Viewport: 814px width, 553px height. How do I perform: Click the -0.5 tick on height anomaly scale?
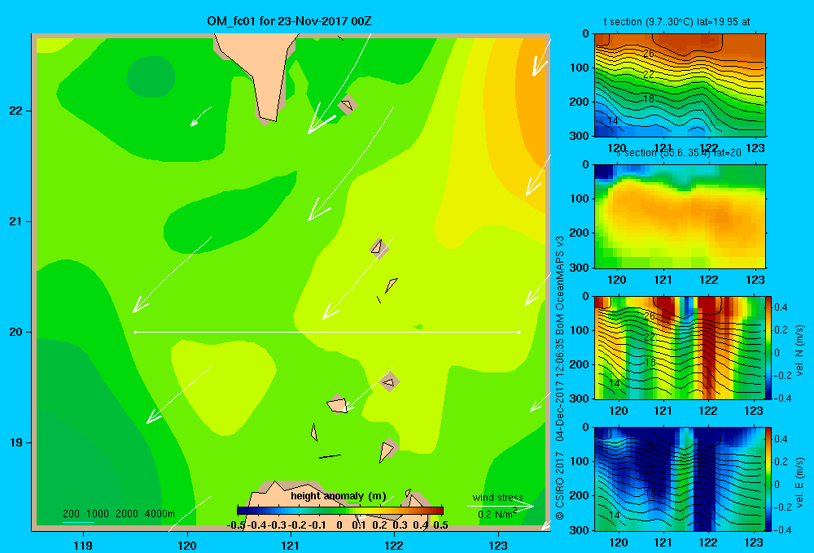236,525
